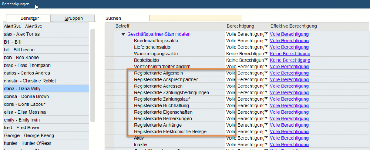Select the Registerkarte Zahlungsbedingungen row
370x150 pixels.
(x=171, y=92)
